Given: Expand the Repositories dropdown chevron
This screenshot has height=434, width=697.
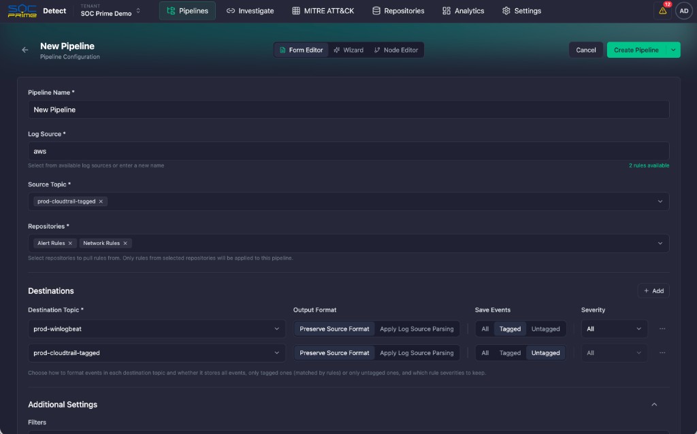Looking at the screenshot, I should (x=660, y=244).
